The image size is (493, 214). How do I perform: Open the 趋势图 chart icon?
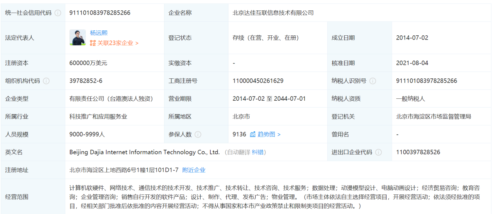[253, 134]
